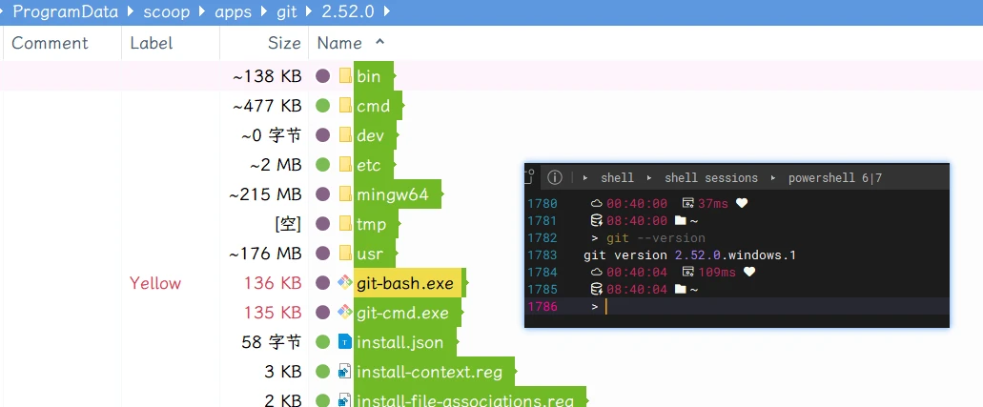Expand the arrow after 2.52.0 breadcrumb
The image size is (983, 407).
[386, 12]
